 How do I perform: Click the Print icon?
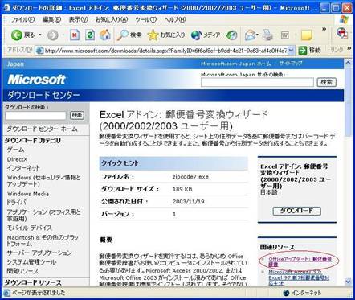coord(267,35)
